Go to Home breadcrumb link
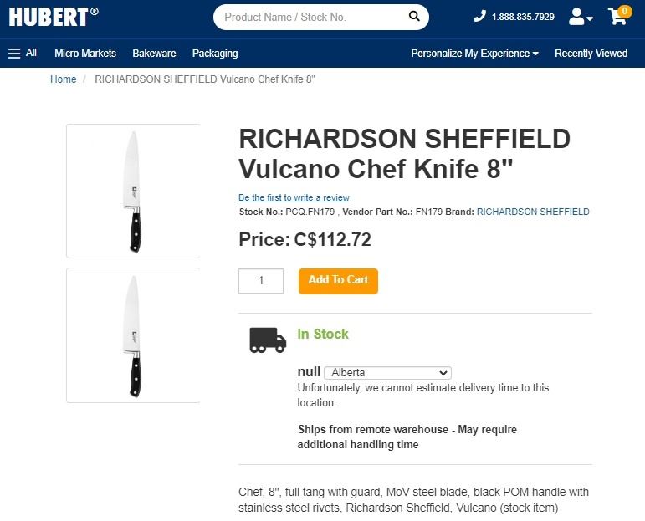Viewport: 645px width, 521px height. pyautogui.click(x=63, y=79)
